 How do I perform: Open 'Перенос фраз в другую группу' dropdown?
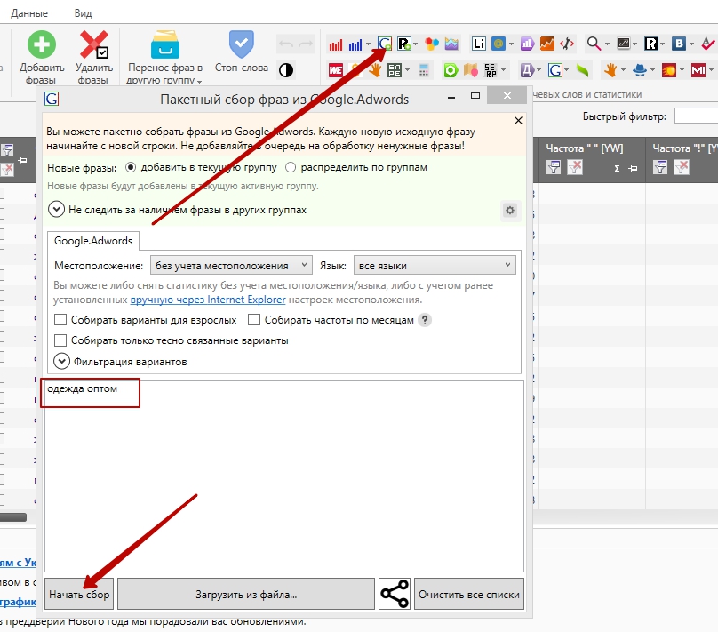pos(165,58)
